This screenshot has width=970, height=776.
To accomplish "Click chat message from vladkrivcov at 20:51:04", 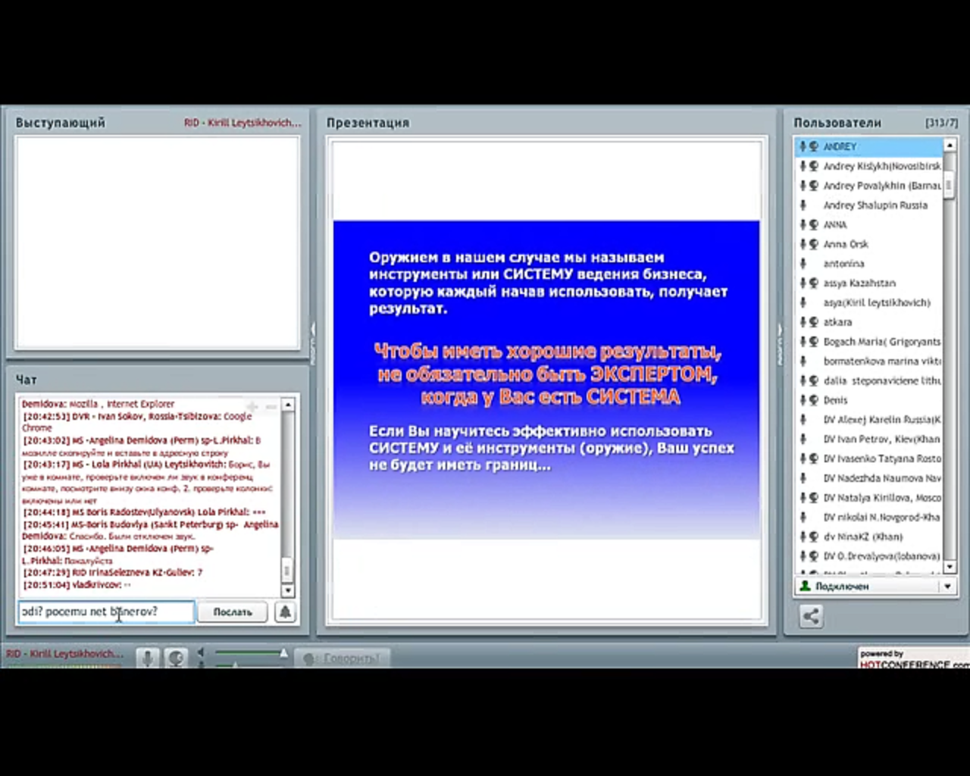I will click(77, 585).
